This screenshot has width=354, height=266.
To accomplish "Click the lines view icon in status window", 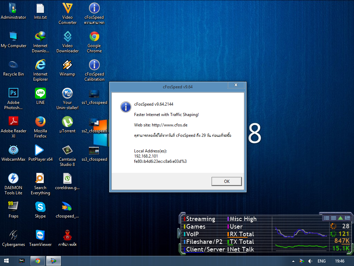I will tap(334, 218).
